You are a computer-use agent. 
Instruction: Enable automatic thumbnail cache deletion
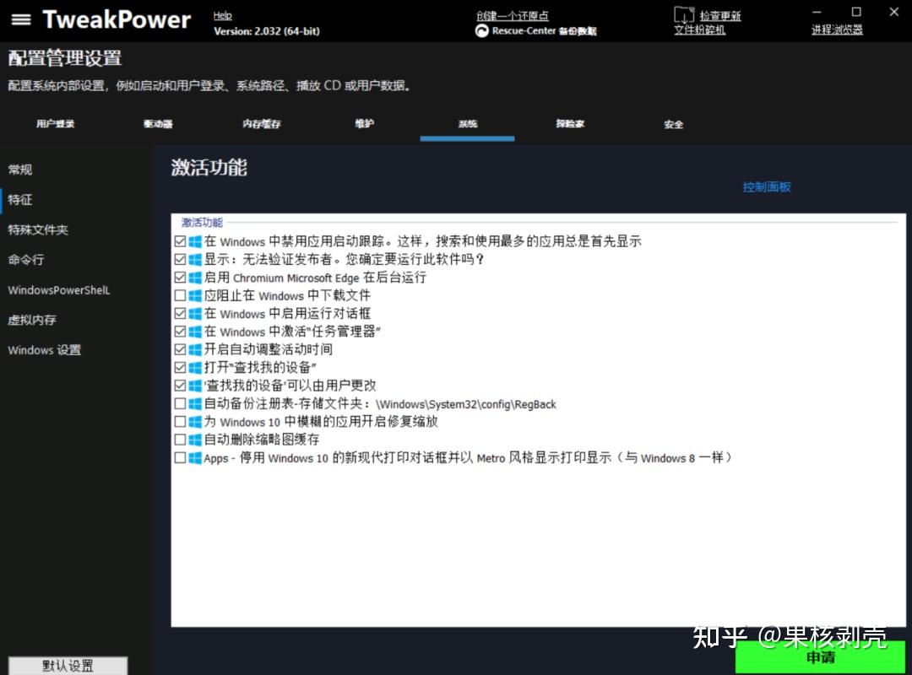tap(180, 439)
